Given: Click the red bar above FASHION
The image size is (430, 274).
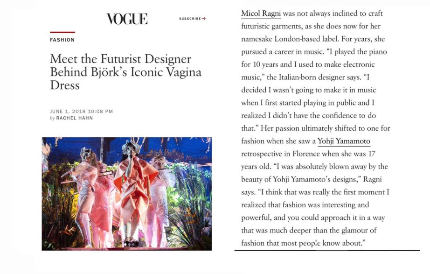Looking at the screenshot, I should [62, 32].
